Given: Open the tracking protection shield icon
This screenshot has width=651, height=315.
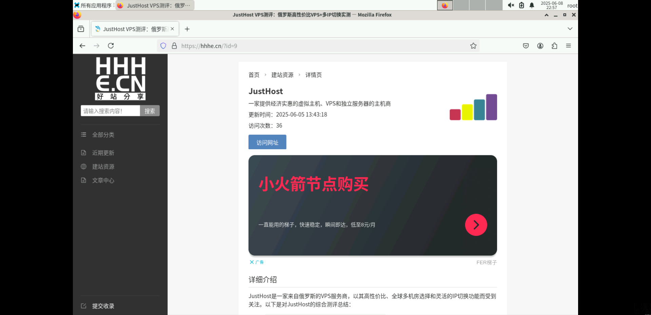Looking at the screenshot, I should 163,46.
